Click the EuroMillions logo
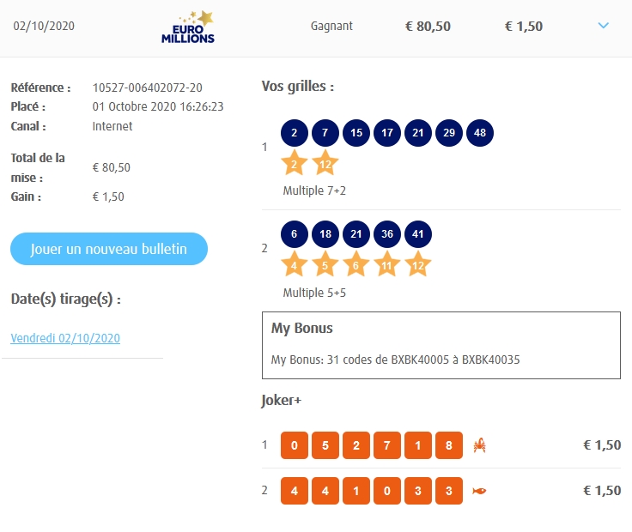632x532 pixels. click(x=188, y=27)
